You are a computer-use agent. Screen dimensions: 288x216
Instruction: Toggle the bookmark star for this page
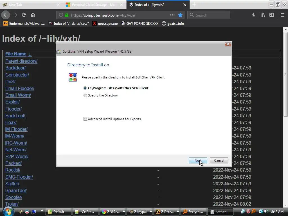[x=180, y=15]
